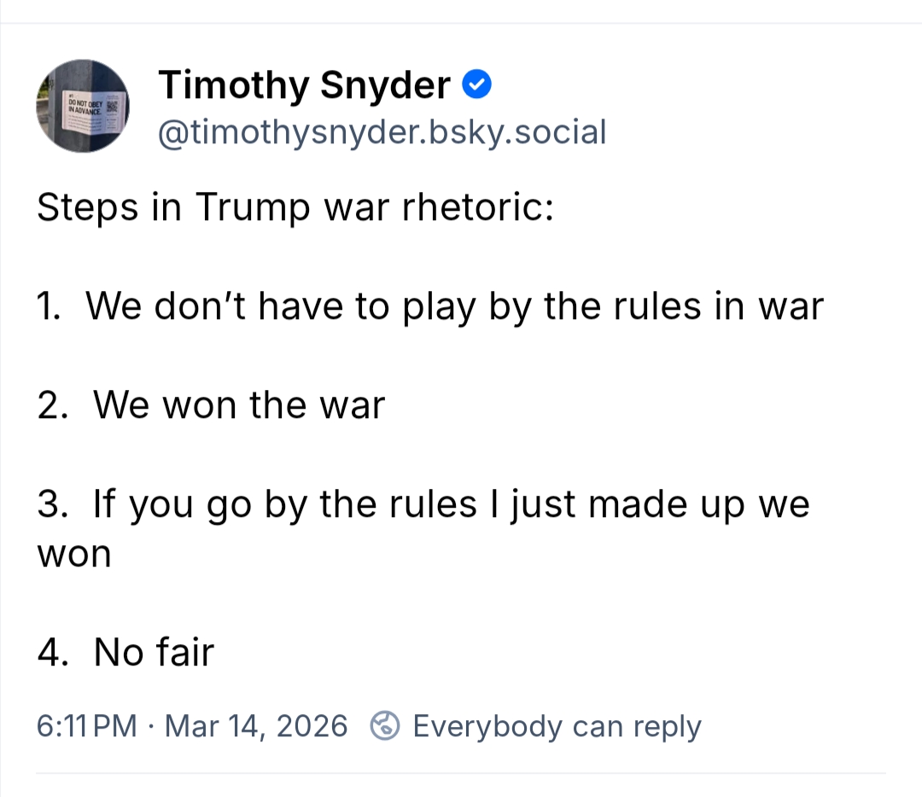Viewport: 922px width, 797px height.
Task: Click the "No fair" line
Action: (x=154, y=653)
